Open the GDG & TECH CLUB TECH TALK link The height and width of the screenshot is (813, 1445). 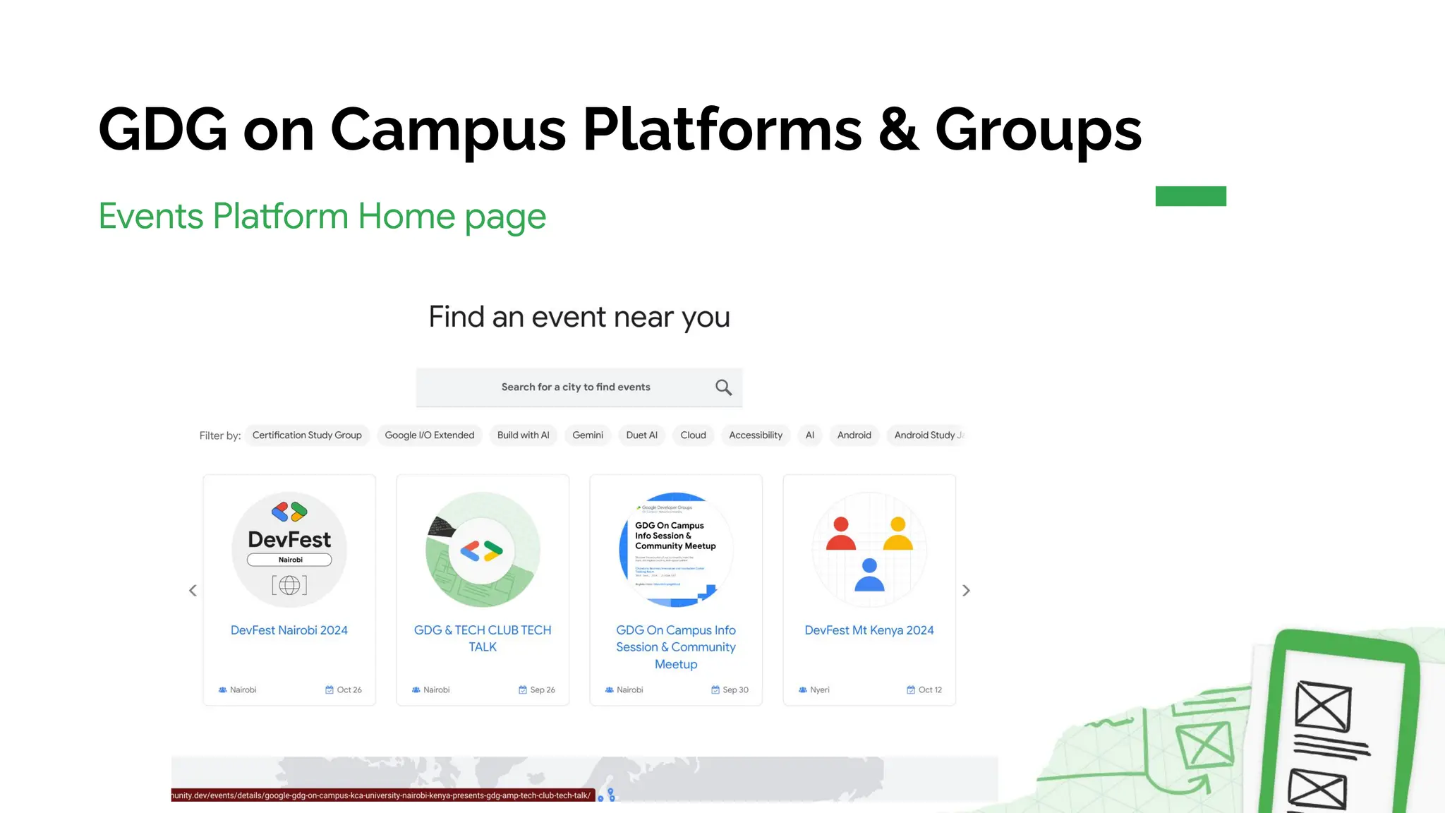click(483, 639)
